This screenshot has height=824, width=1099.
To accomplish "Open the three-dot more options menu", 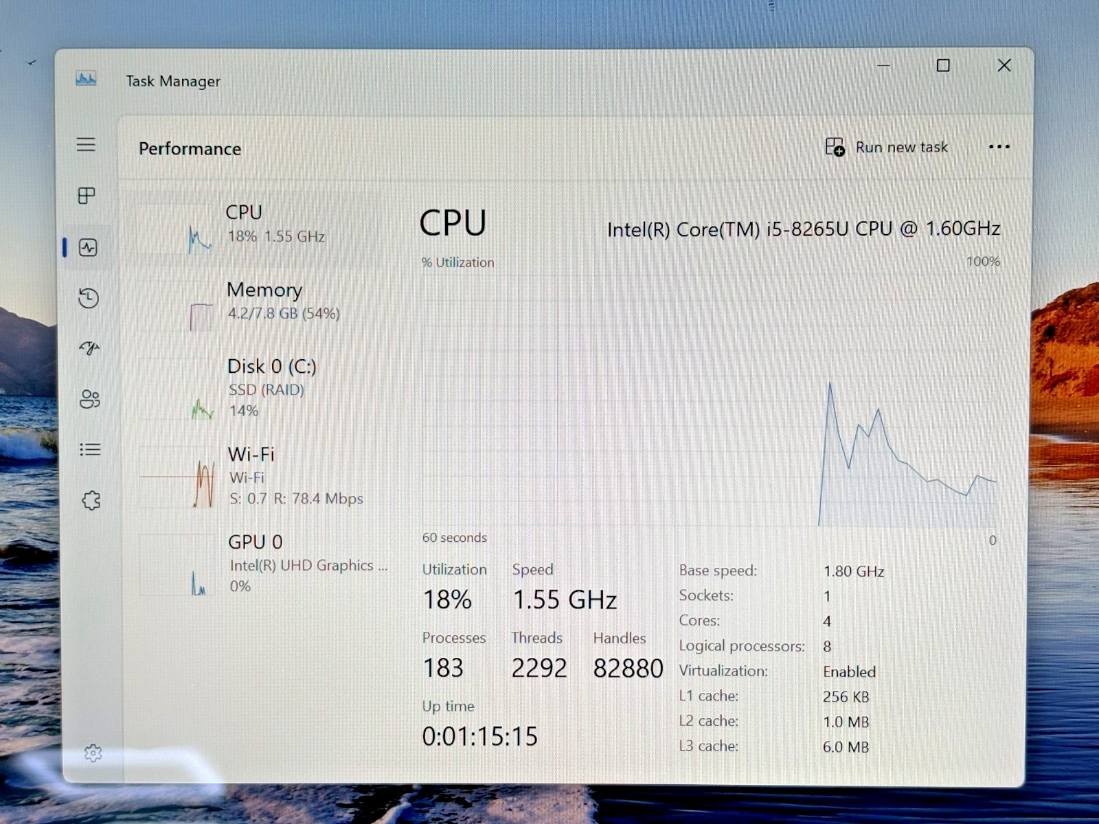I will point(999,147).
